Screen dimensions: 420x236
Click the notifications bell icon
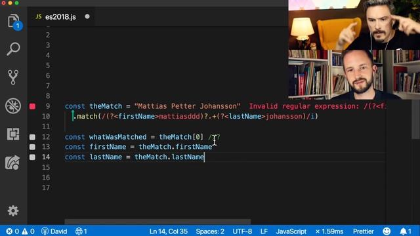[406, 231]
